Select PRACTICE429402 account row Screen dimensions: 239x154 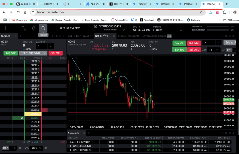click(x=150, y=142)
